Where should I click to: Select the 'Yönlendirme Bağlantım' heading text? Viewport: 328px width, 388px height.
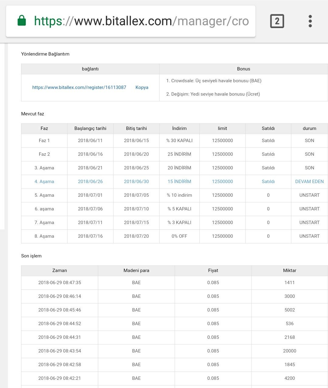pos(45,54)
